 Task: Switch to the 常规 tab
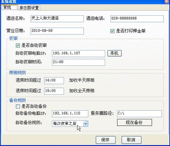(10, 8)
